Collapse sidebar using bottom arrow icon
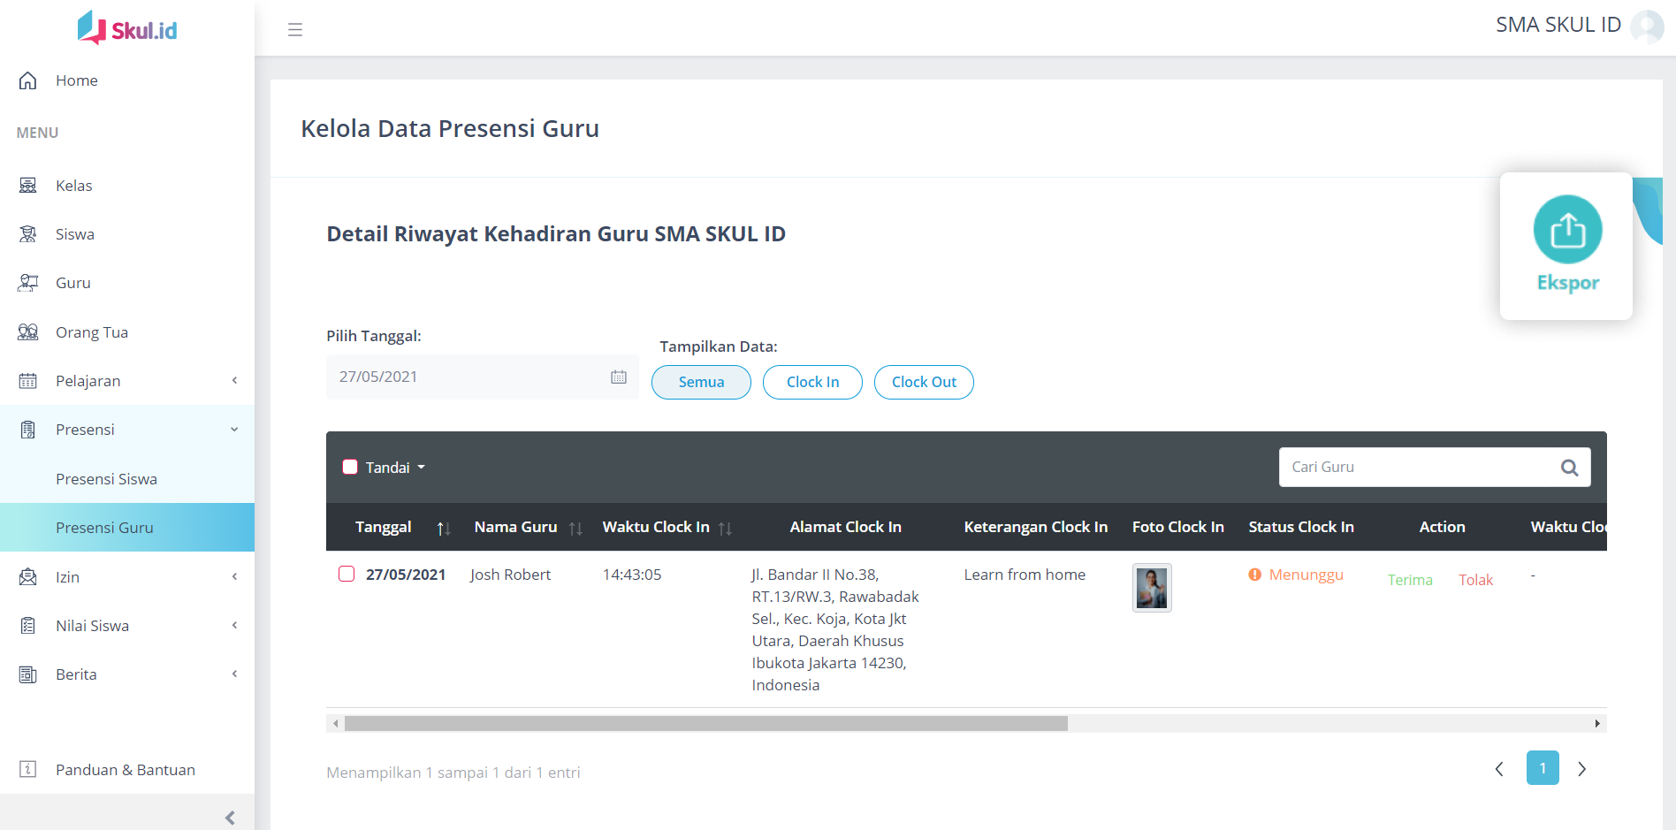This screenshot has height=830, width=1676. tap(230, 818)
